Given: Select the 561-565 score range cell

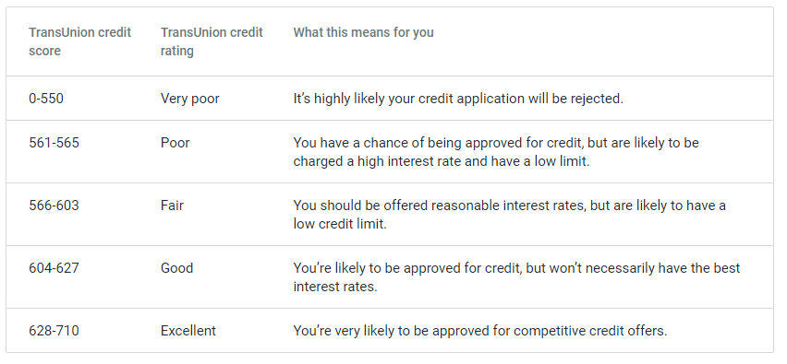Looking at the screenshot, I should click(54, 143).
